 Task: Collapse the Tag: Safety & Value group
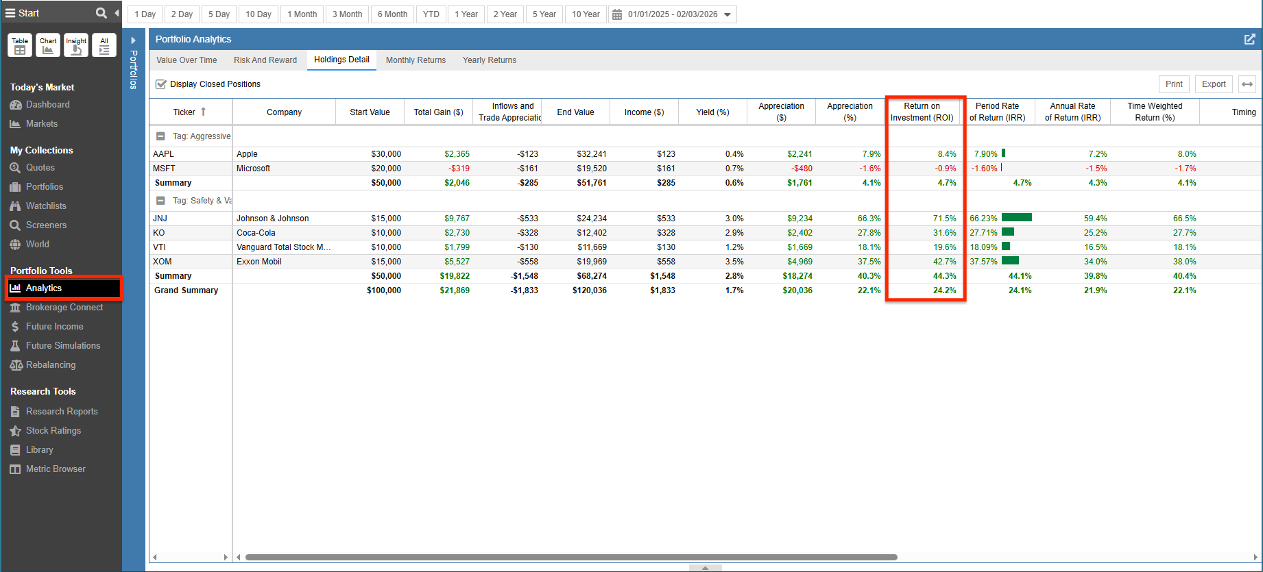pos(160,201)
